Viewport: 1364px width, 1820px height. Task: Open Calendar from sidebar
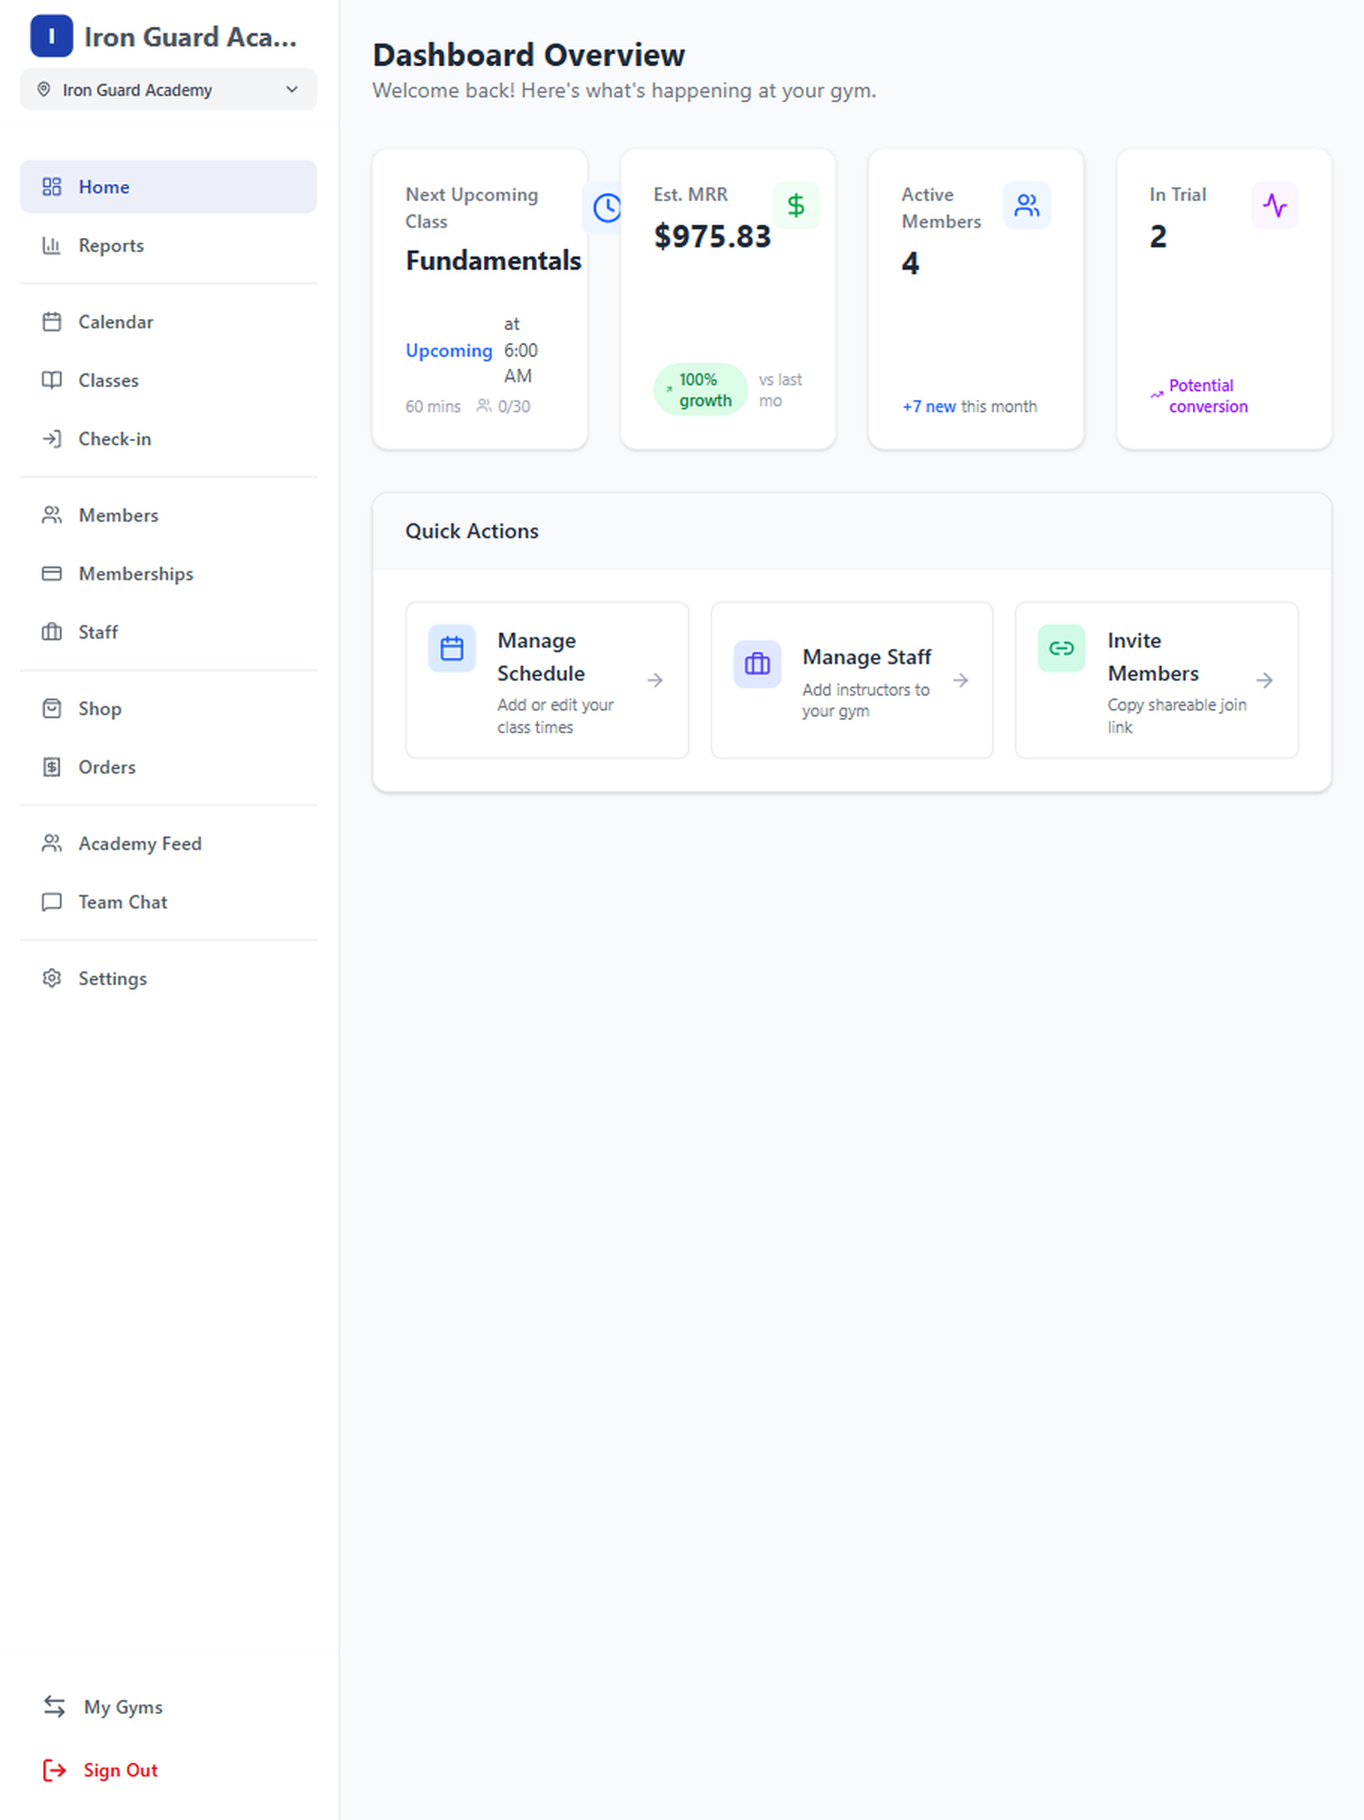point(168,322)
